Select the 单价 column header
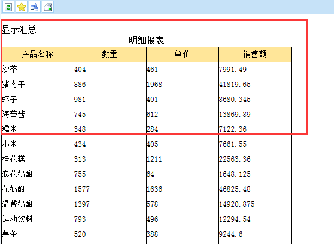The width and height of the screenshot is (334, 244). 183,55
